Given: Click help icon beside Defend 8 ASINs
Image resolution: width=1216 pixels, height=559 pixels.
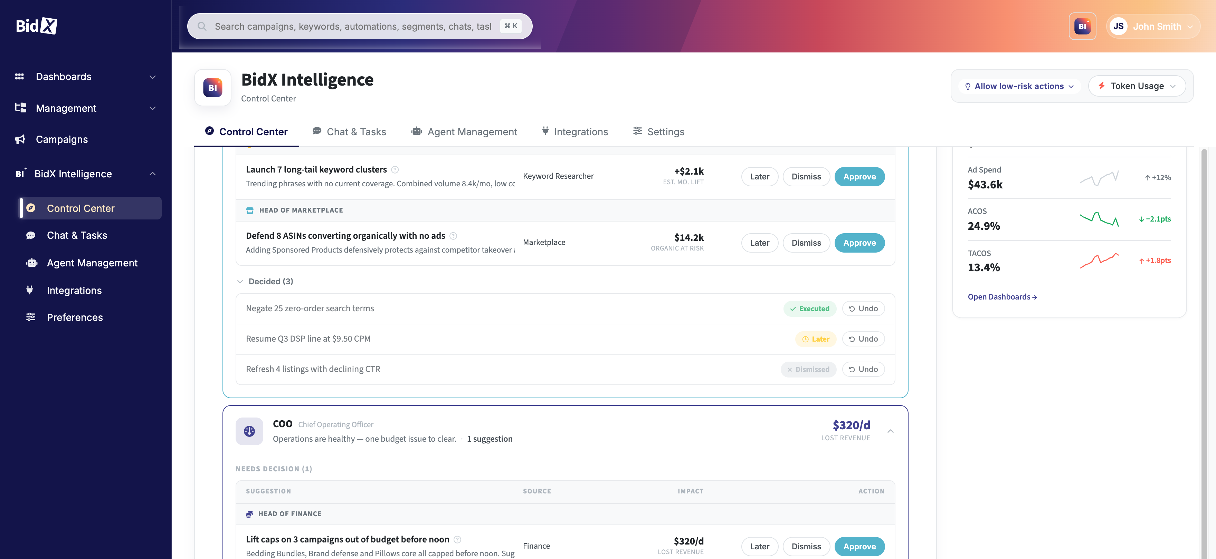Looking at the screenshot, I should coord(453,236).
